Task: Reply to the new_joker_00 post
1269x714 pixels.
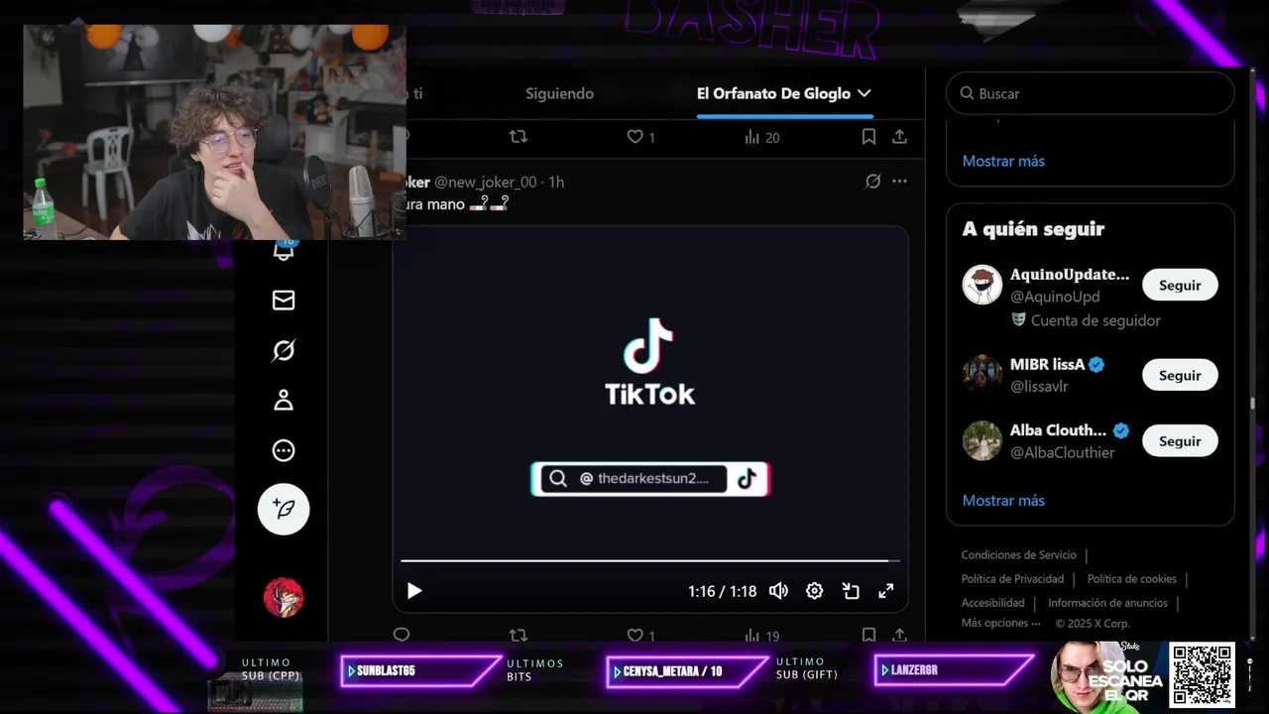Action: click(x=402, y=635)
